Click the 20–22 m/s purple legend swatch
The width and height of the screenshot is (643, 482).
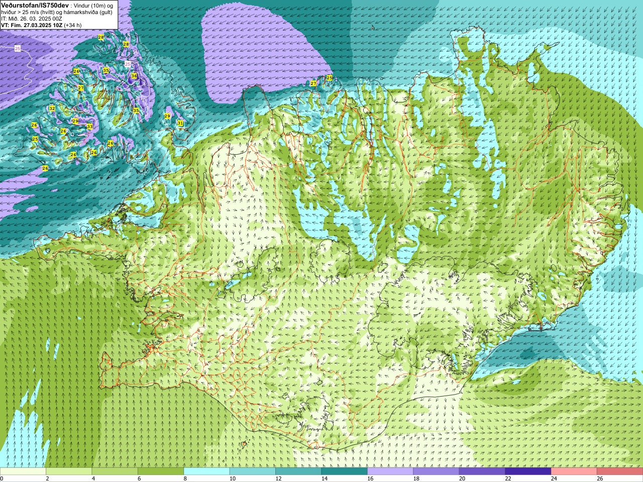(482, 471)
